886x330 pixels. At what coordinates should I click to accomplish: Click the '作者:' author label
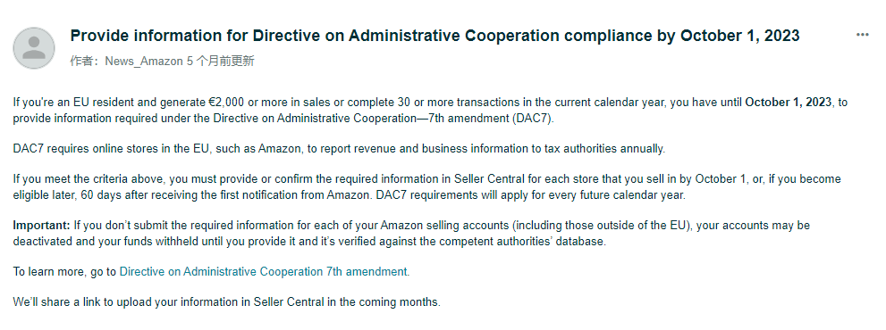(x=85, y=61)
